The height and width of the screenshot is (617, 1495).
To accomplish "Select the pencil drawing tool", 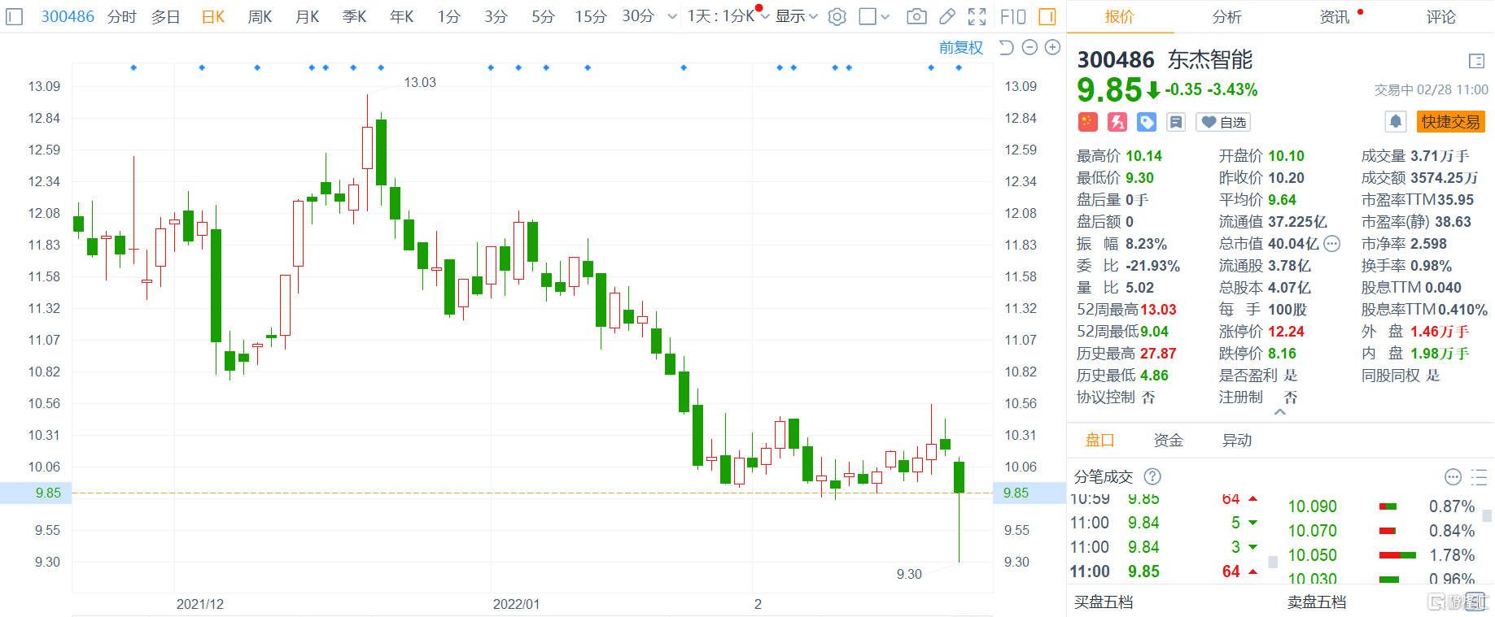I will [947, 16].
